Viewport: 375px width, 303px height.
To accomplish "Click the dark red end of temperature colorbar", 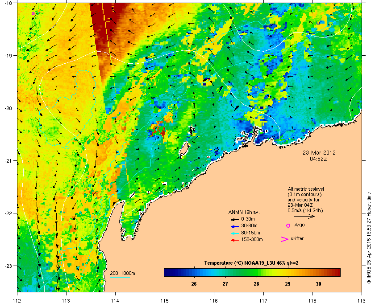I will (x=337, y=272).
